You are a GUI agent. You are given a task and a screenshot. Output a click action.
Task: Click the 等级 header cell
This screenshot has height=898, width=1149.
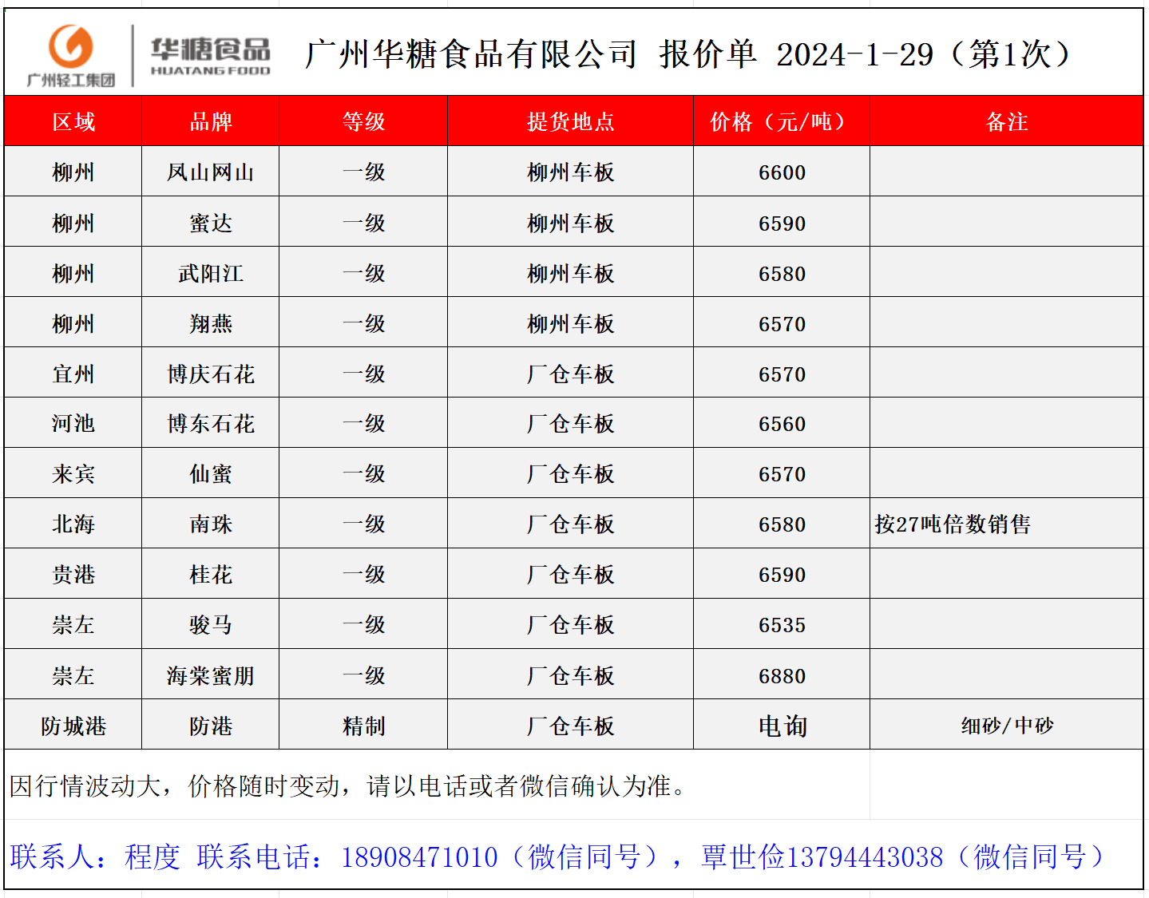point(363,121)
